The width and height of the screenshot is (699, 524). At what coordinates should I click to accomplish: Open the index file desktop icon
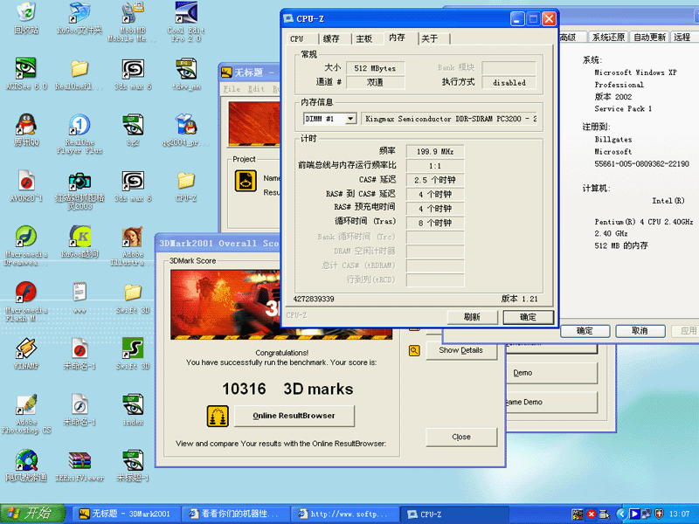(133, 409)
